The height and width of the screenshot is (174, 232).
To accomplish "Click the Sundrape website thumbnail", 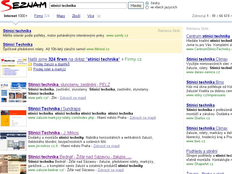I will 13,116.
